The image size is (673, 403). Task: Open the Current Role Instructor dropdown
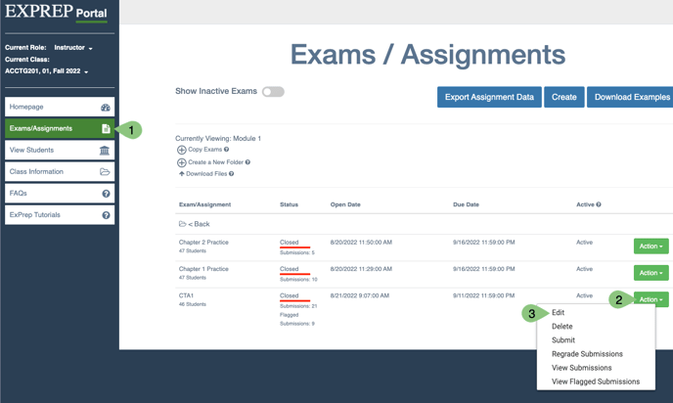click(x=73, y=48)
